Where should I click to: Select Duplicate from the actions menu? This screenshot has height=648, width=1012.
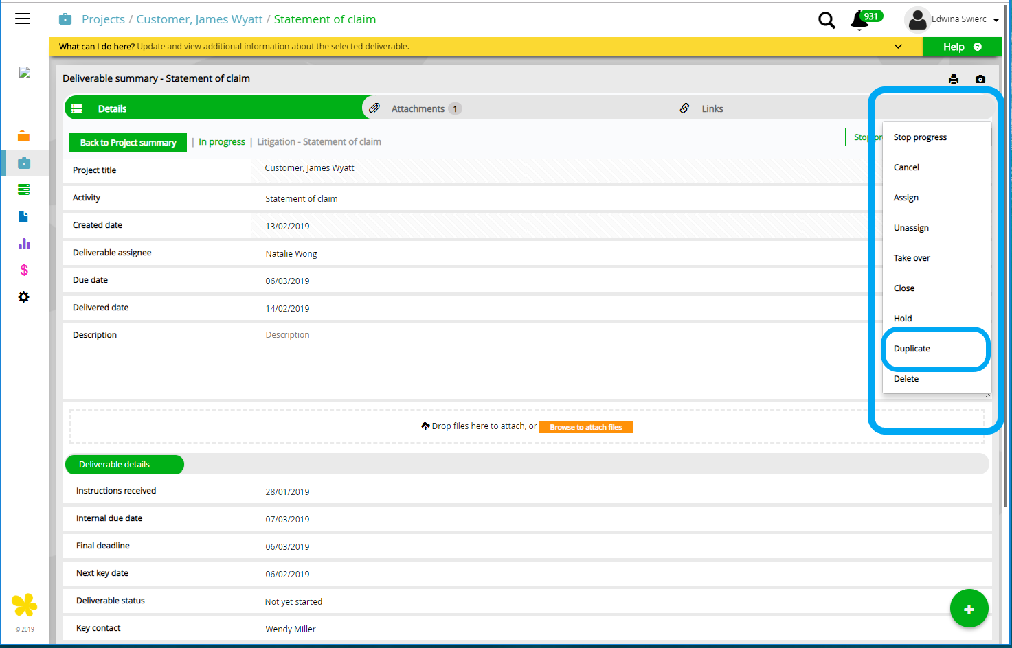click(912, 349)
